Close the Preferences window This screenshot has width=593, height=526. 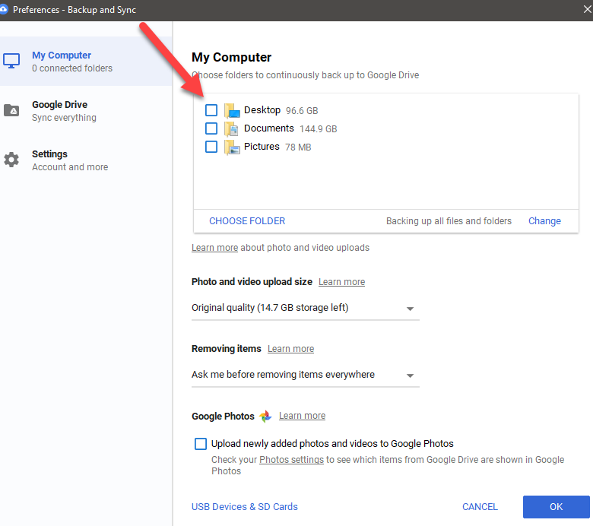pyautogui.click(x=587, y=9)
